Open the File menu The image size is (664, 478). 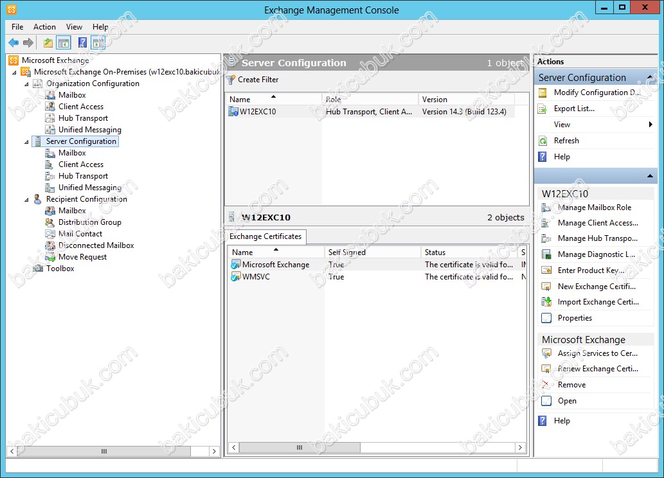(17, 27)
